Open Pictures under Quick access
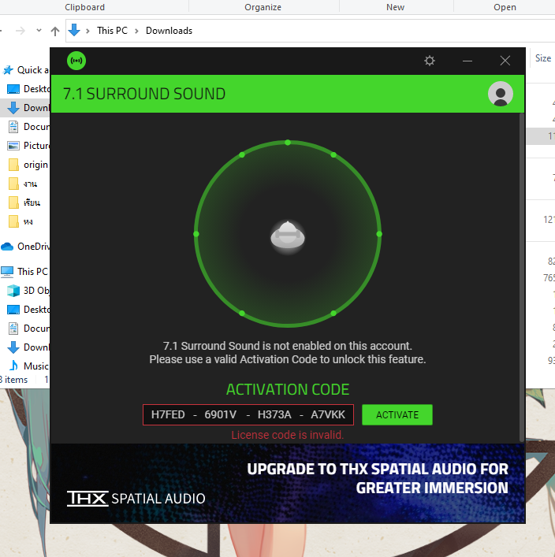Viewport: 555px width, 557px height. [x=28, y=146]
